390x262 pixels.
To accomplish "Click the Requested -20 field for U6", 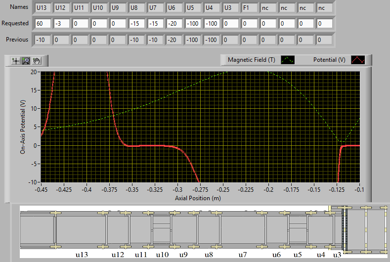I will pos(174,24).
